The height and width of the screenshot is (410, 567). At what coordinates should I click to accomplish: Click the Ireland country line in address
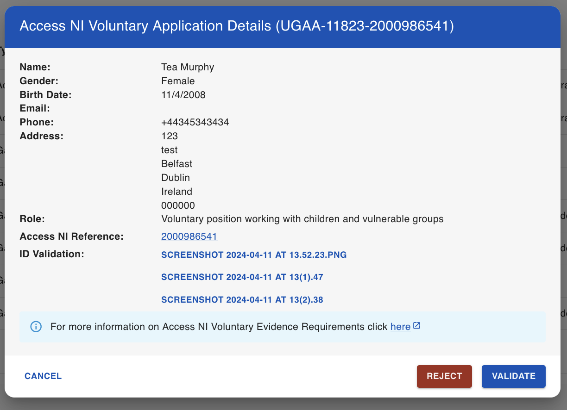(x=176, y=192)
